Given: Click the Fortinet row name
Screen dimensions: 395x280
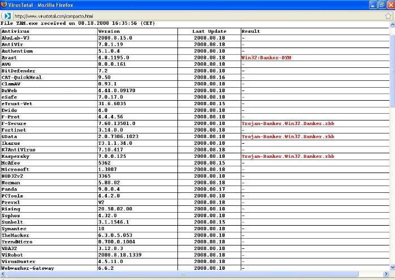Looking at the screenshot, I should pyautogui.click(x=14, y=130).
